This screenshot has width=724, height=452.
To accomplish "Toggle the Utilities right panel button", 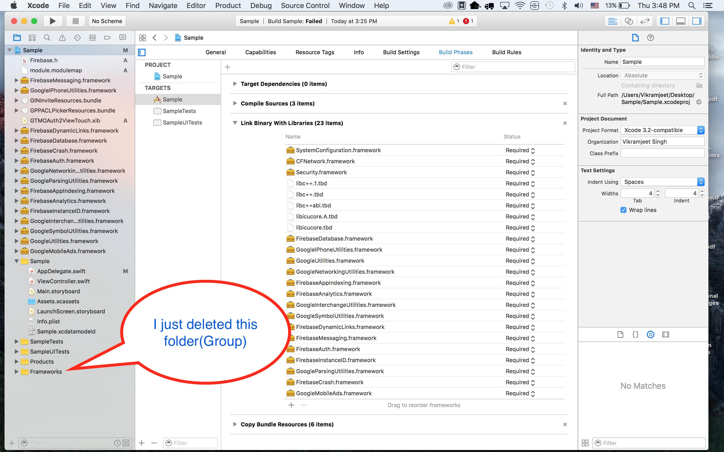I will click(x=697, y=21).
